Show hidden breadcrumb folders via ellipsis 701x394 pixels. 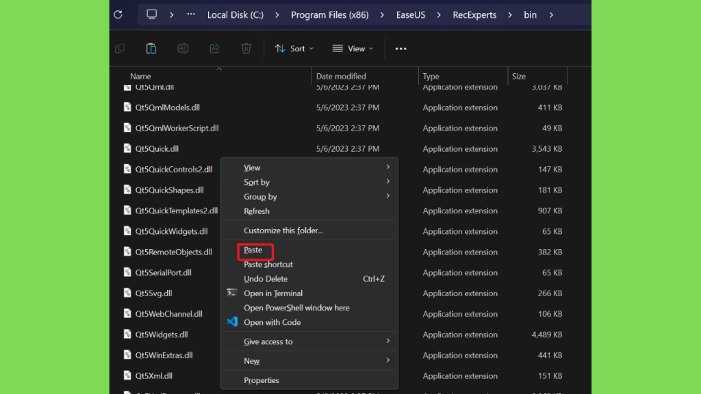coord(191,14)
